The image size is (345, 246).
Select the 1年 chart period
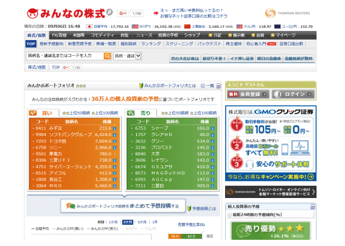click(x=155, y=222)
